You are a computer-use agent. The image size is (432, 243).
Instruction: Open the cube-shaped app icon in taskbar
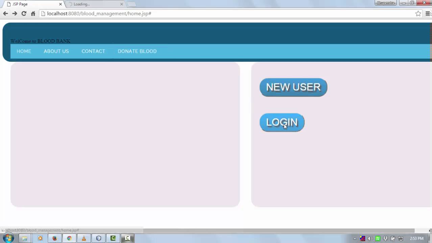[98, 238]
